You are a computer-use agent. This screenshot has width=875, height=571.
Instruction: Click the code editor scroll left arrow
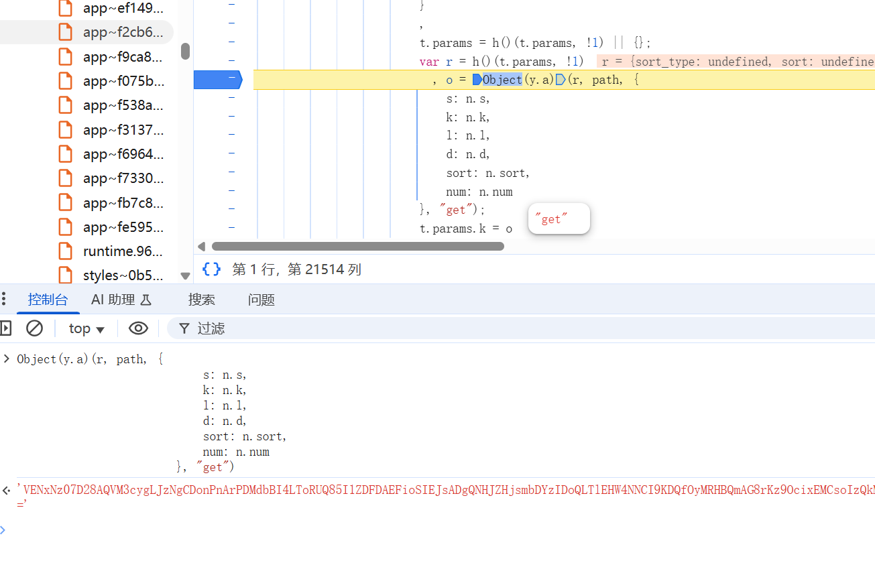(x=200, y=246)
